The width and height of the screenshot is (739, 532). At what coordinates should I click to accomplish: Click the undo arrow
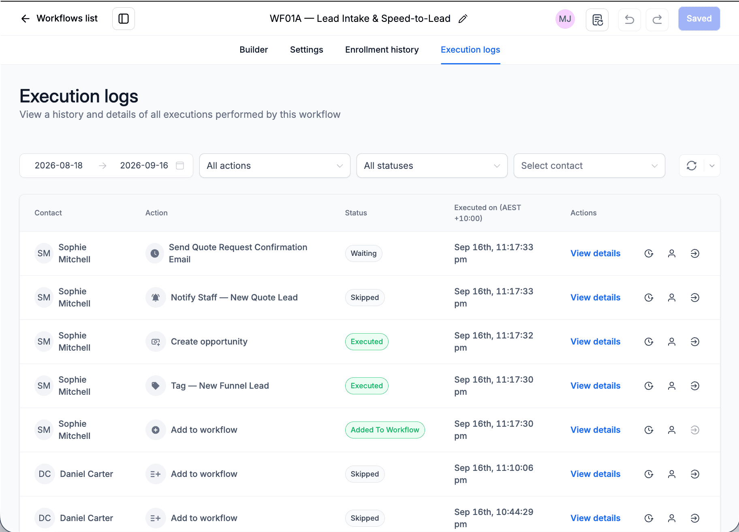click(629, 19)
